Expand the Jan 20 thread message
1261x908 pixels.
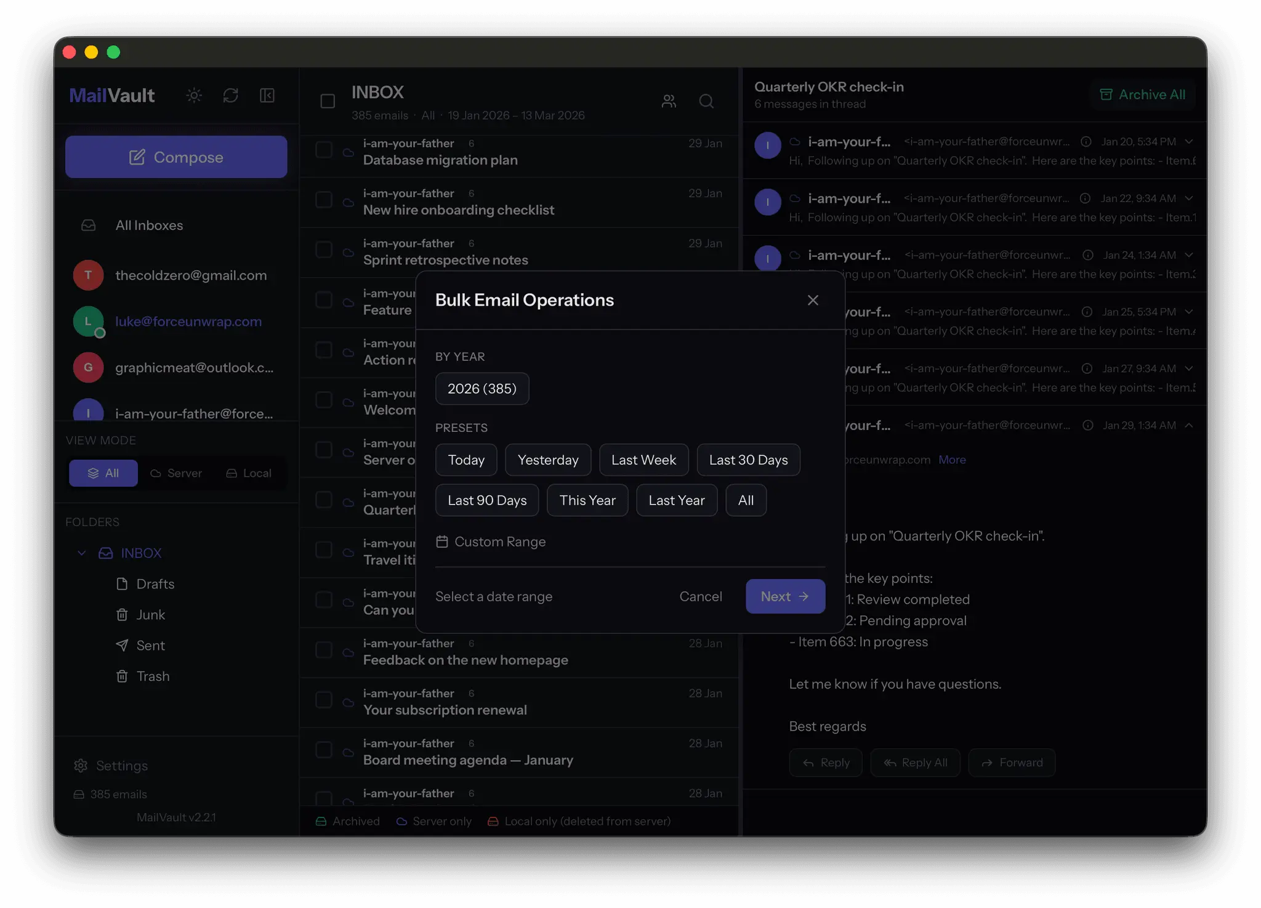(x=1189, y=142)
